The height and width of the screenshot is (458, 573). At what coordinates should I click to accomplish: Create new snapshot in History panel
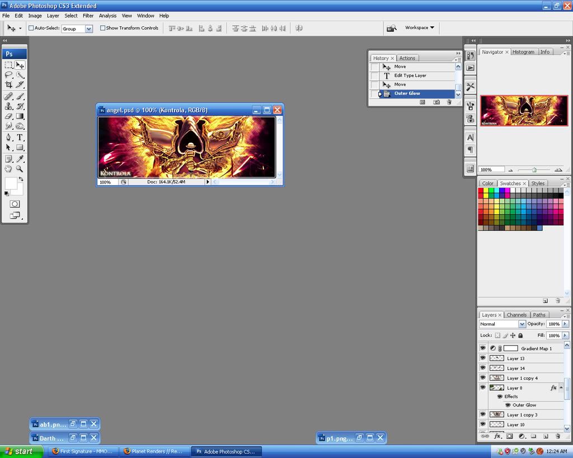[x=436, y=102]
